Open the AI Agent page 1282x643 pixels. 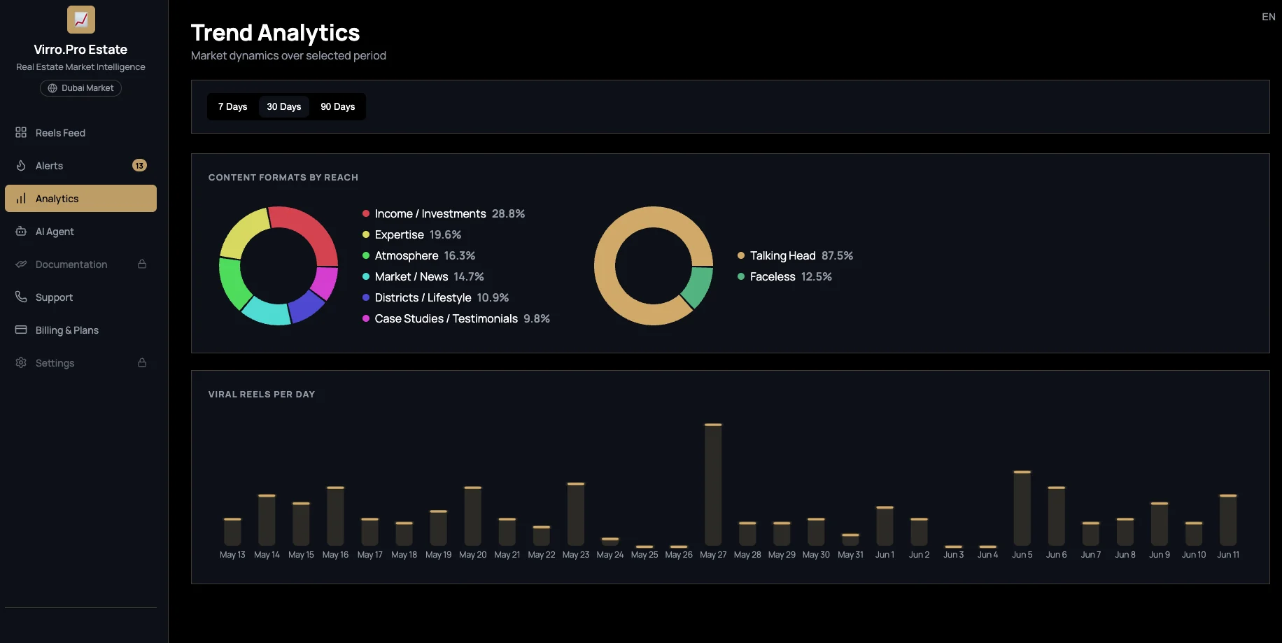point(80,231)
